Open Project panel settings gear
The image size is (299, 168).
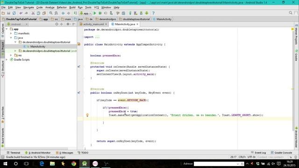point(68,24)
